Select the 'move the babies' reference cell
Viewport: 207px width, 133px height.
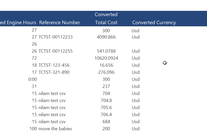point(55,129)
